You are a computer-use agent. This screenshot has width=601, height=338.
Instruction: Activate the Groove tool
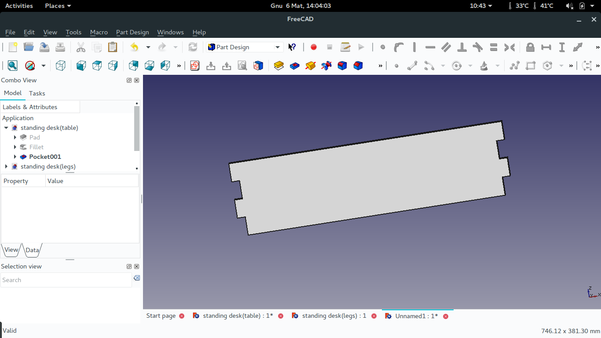pyautogui.click(x=326, y=65)
